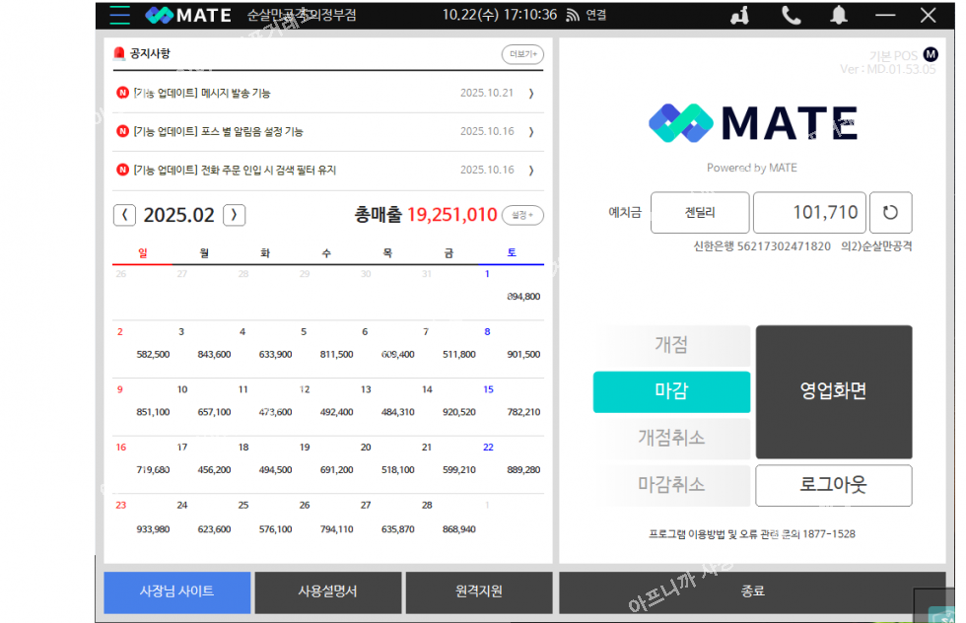
Task: Click the refresh deposit balance icon
Action: (x=890, y=212)
